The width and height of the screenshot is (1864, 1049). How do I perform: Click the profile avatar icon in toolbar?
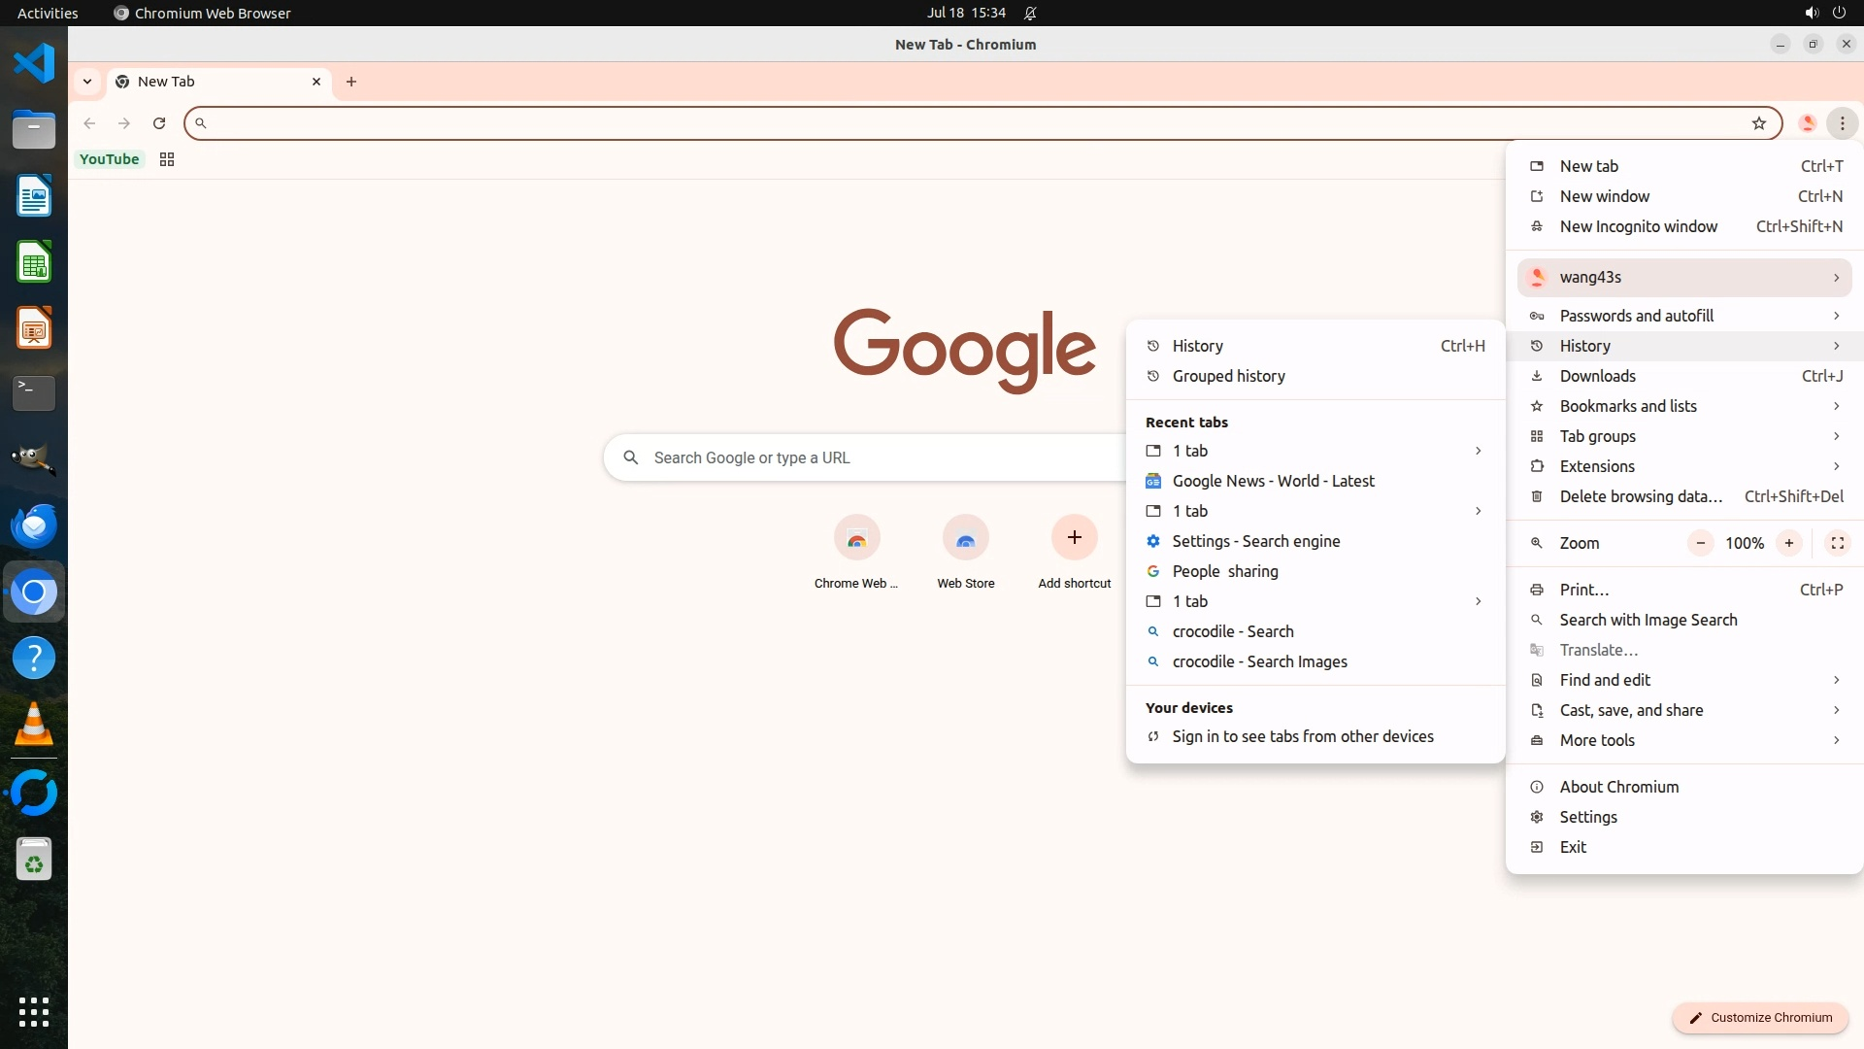1807,123
